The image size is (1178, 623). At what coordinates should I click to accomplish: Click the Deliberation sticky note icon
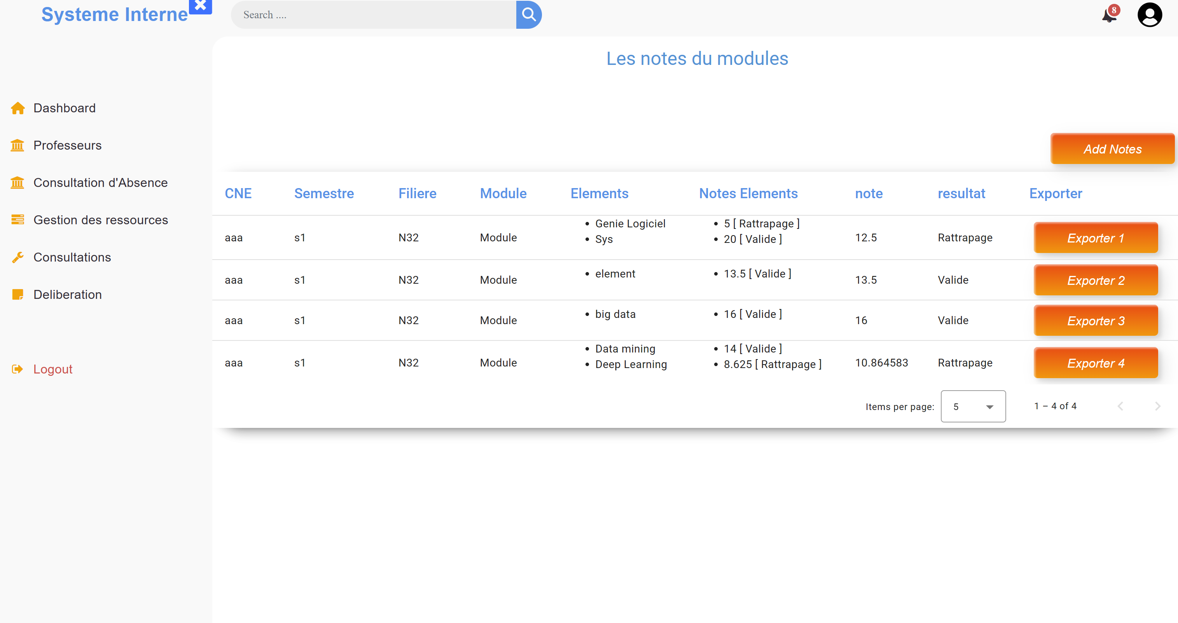tap(17, 295)
